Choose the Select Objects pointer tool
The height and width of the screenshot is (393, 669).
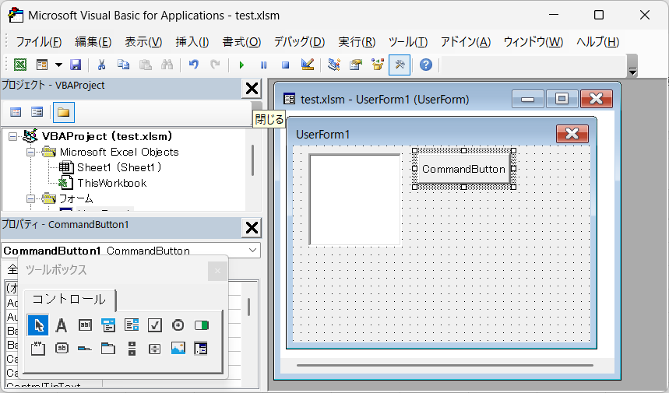tap(38, 325)
